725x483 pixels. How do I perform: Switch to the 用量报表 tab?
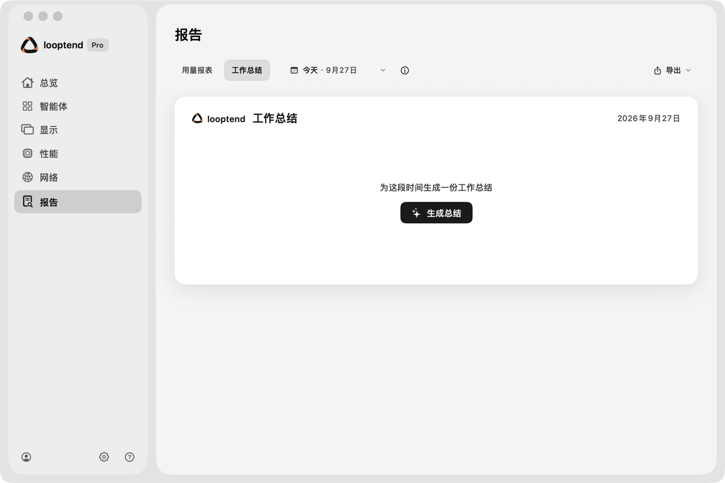[197, 70]
